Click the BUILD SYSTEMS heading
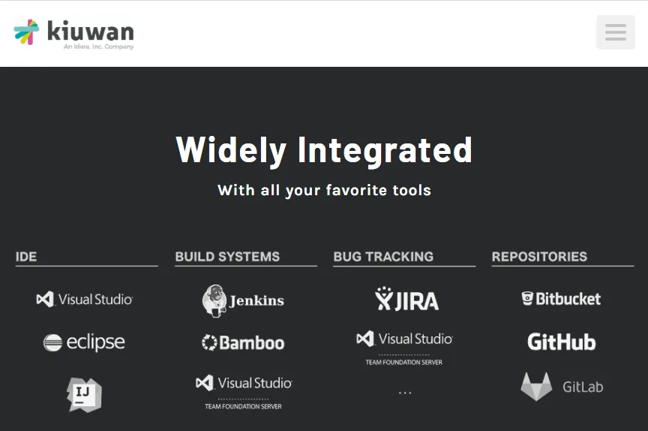This screenshot has height=431, width=648. click(227, 257)
